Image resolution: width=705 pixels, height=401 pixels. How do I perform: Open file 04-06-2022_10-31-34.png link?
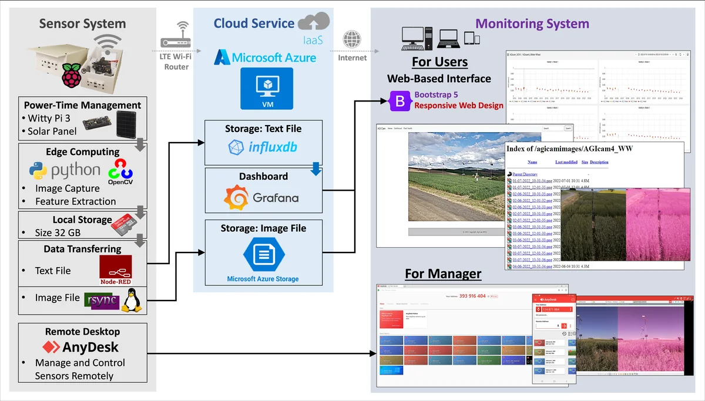pos(533,267)
